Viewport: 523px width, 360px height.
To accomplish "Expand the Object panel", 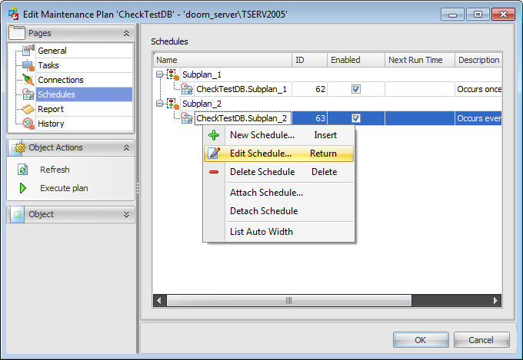I will [126, 215].
